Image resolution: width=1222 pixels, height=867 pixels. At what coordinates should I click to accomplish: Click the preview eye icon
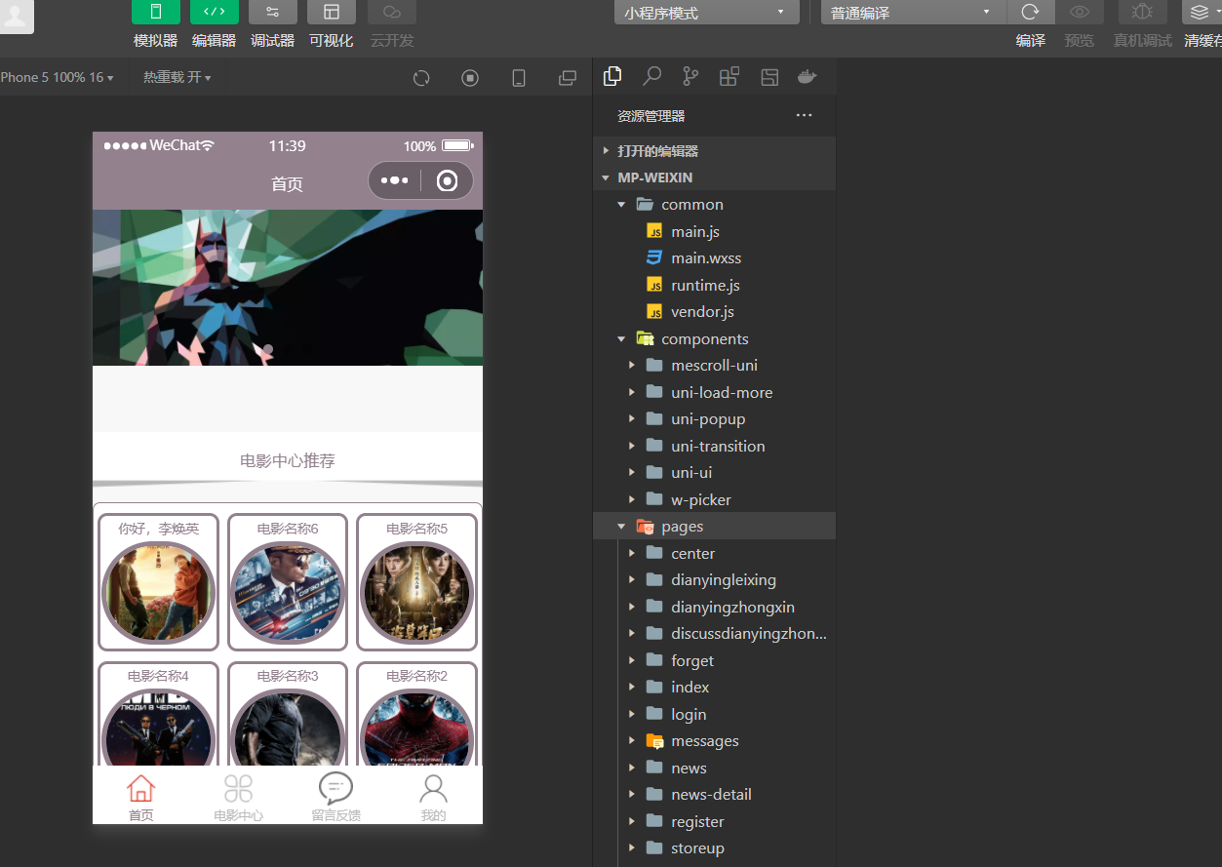(x=1080, y=12)
